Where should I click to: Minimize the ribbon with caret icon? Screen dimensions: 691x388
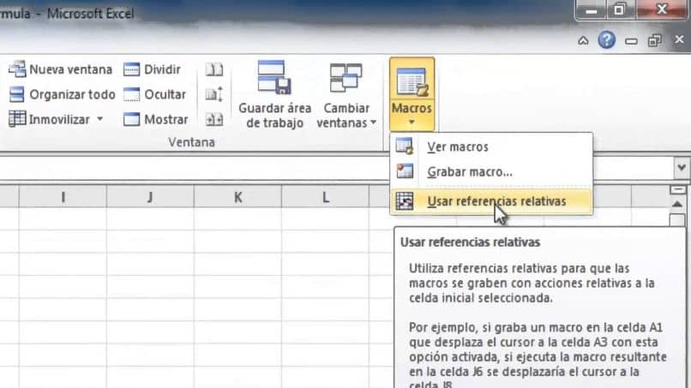point(583,40)
